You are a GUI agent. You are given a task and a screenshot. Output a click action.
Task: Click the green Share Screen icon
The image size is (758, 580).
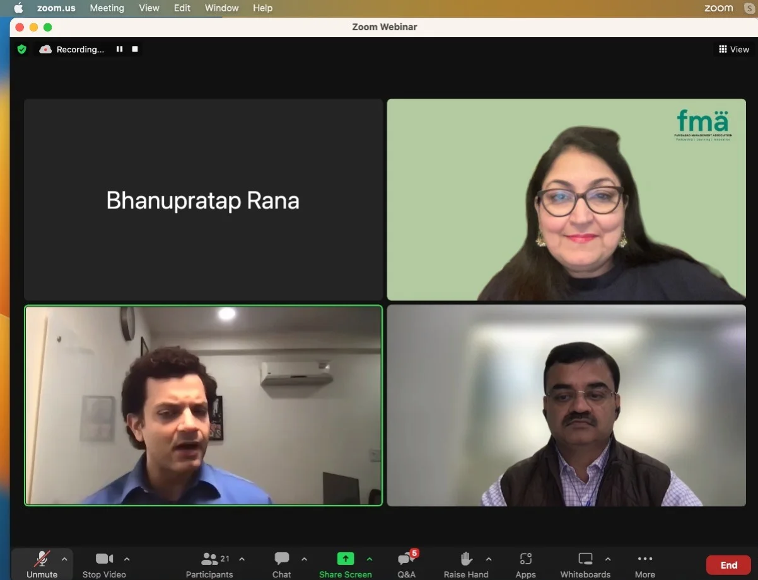[346, 559]
